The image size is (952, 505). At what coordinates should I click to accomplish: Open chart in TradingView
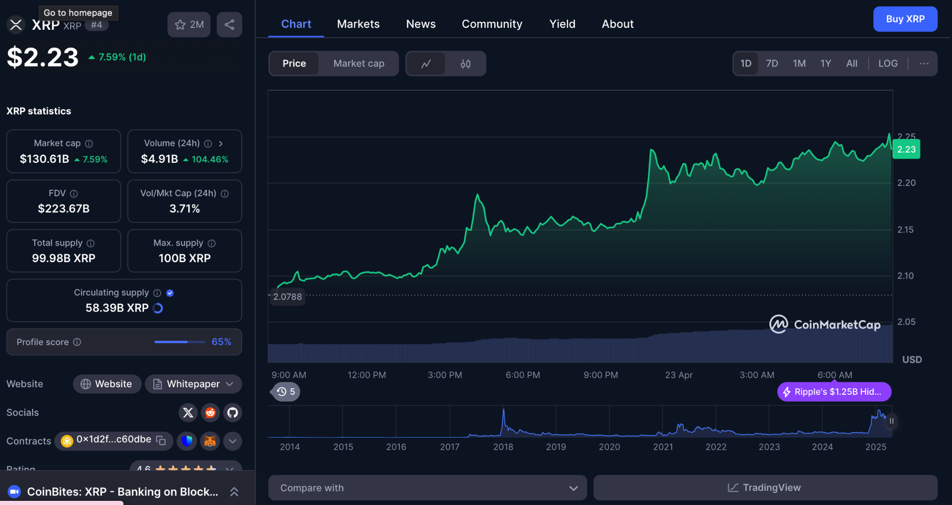(x=765, y=488)
